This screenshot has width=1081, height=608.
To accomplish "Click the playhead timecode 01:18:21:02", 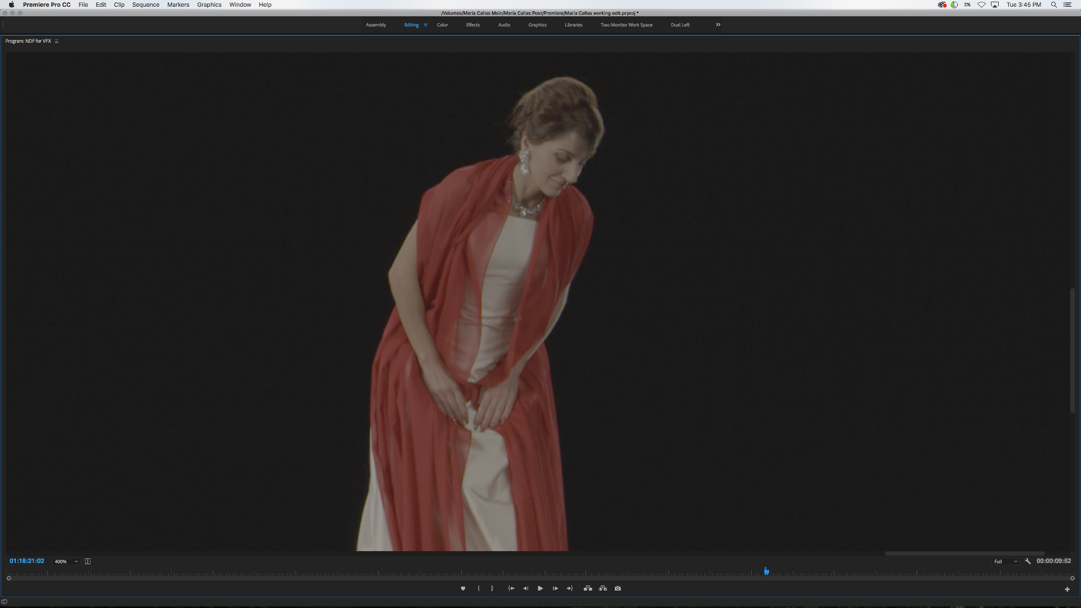I will point(26,561).
